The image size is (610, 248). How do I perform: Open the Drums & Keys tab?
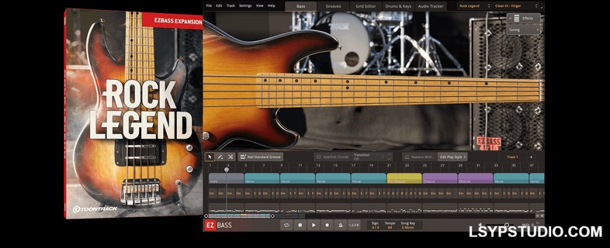(399, 6)
